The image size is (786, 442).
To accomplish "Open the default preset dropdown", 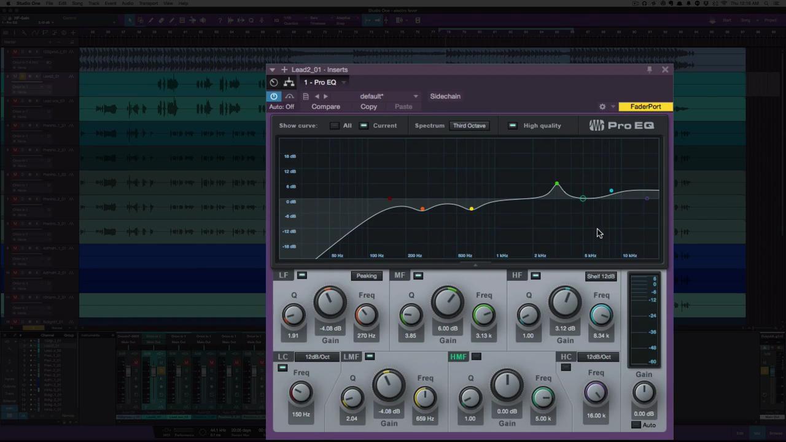I will [x=387, y=96].
